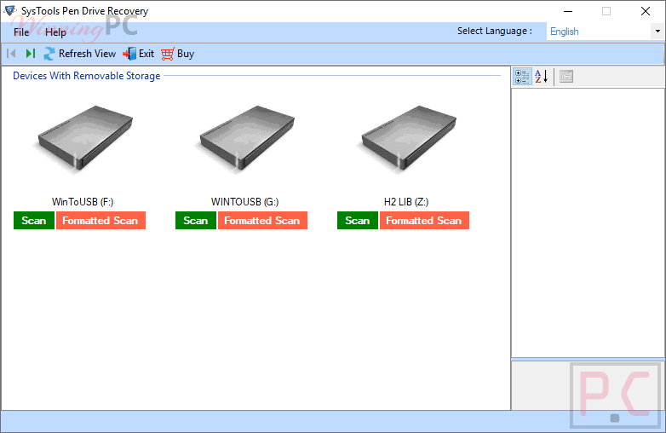The width and height of the screenshot is (666, 433).
Task: Run Formatted Scan on WINTOUSB (G:)
Action: [262, 221]
